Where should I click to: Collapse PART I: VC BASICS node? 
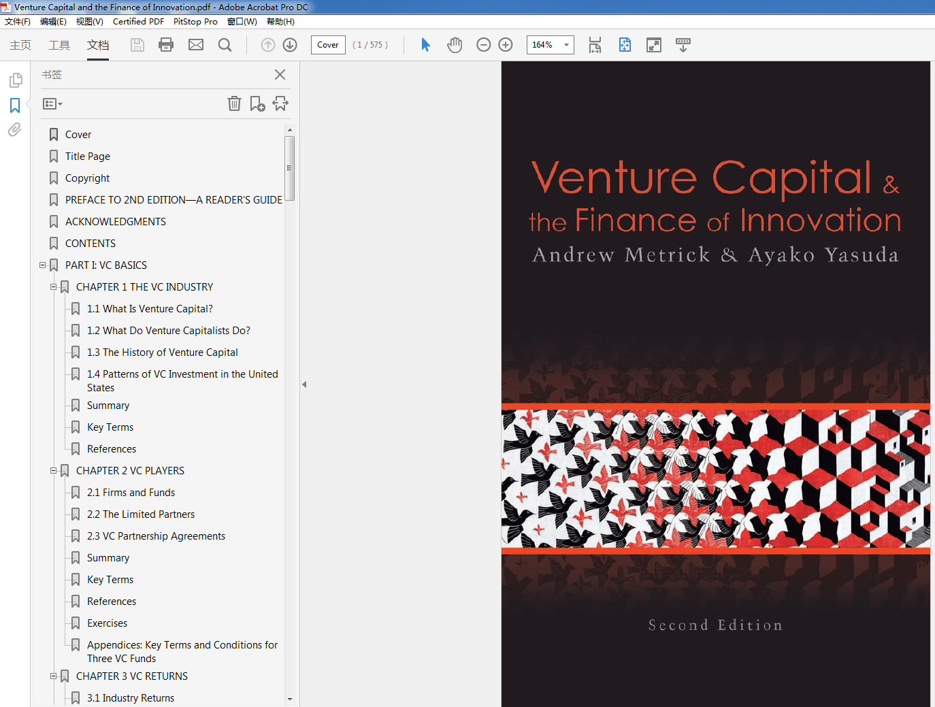point(43,265)
